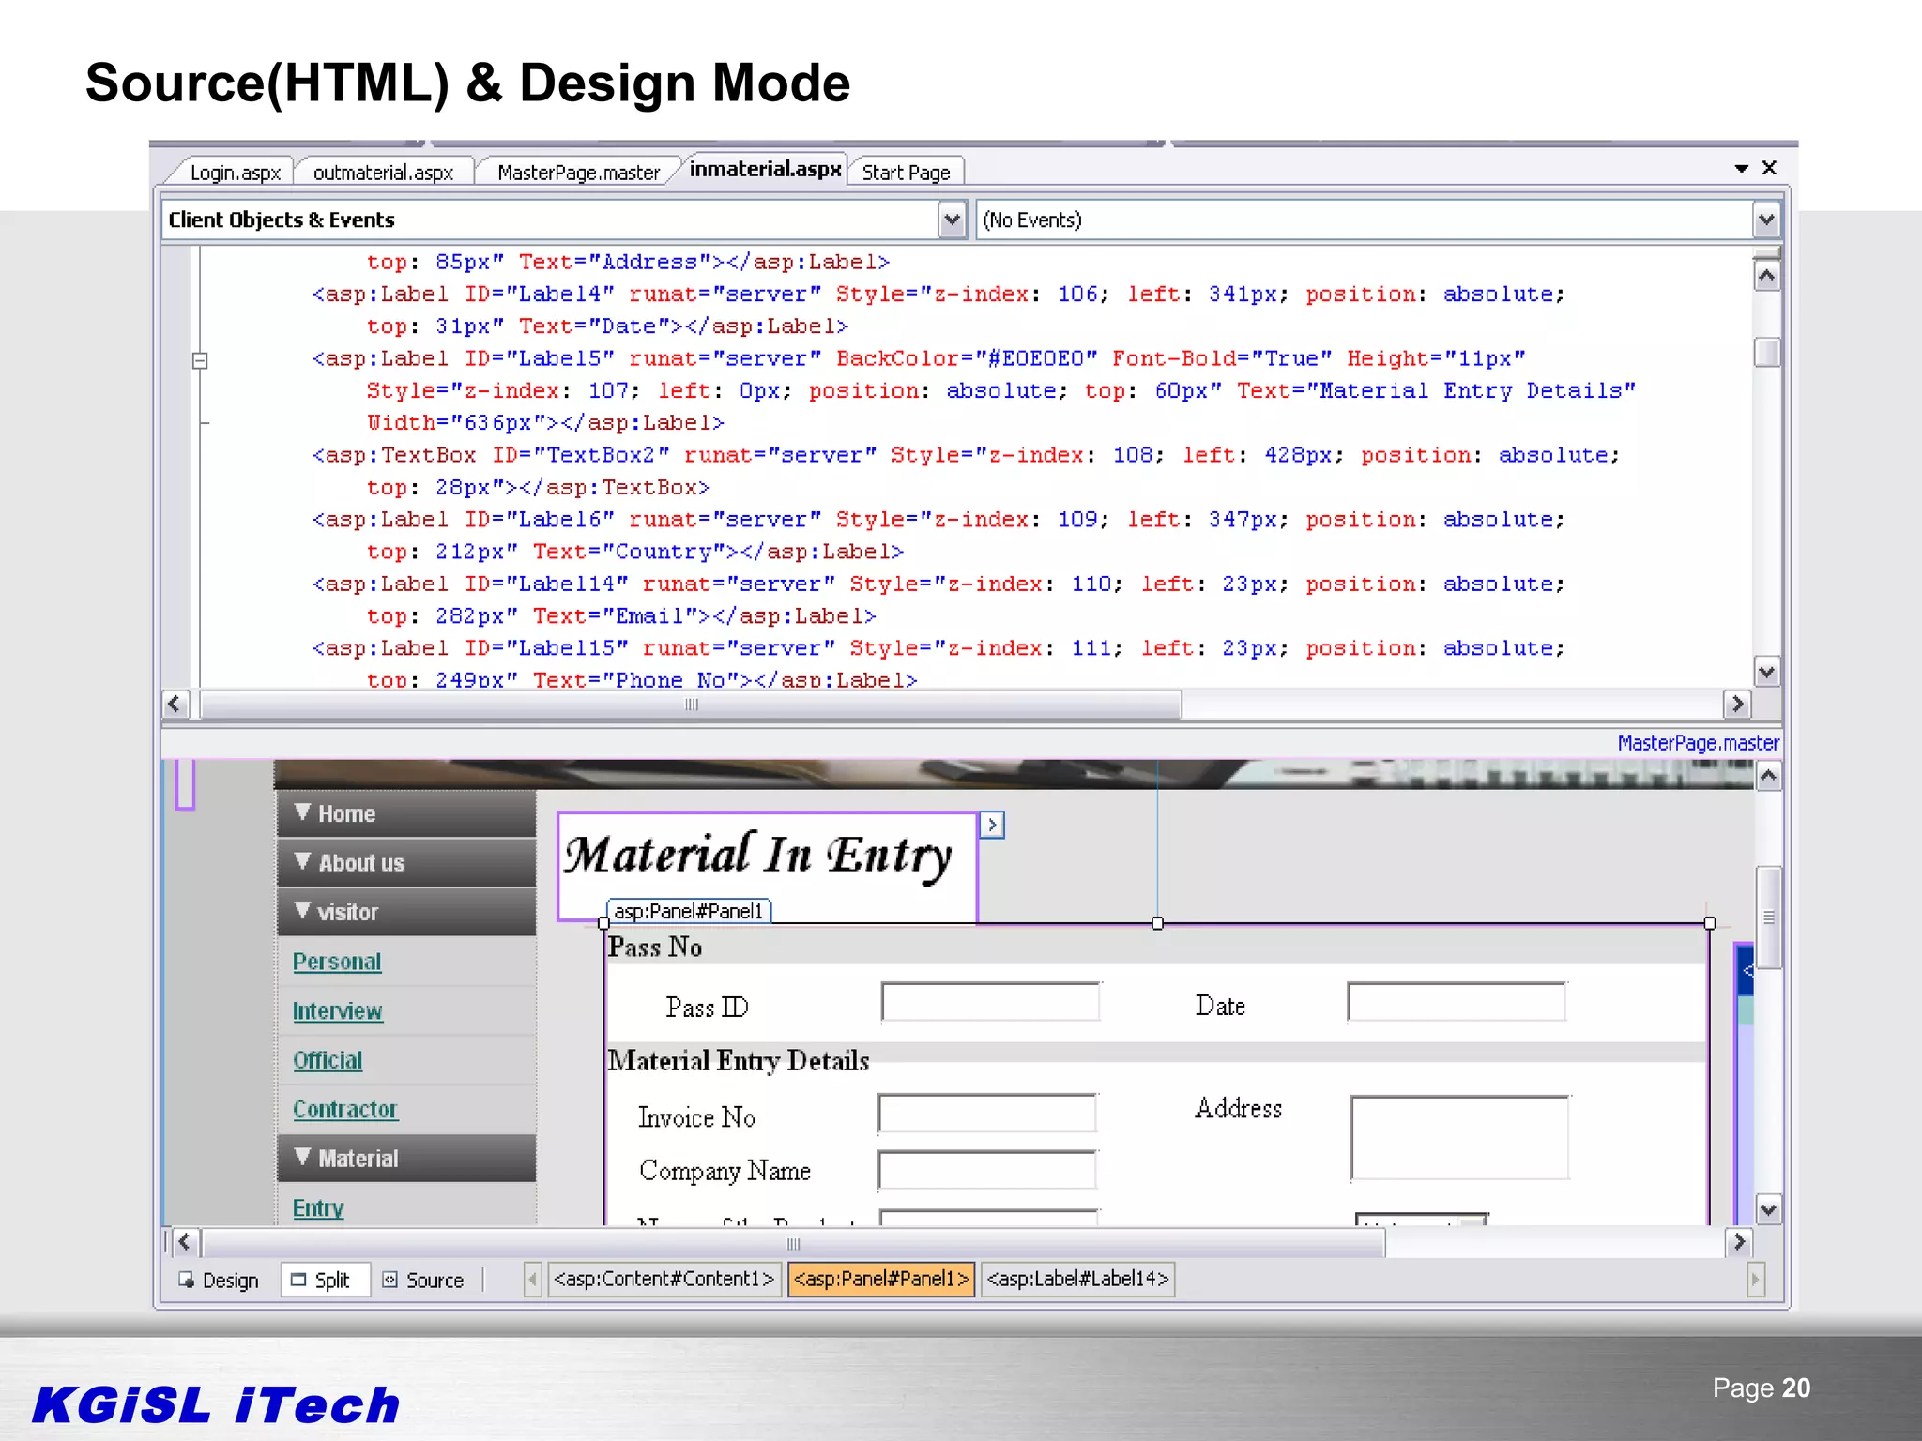The height and width of the screenshot is (1441, 1922).
Task: Open the MasterPage.master link in design view
Action: (x=1698, y=743)
